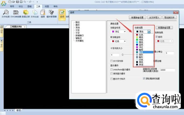Enable the Undo/Redo显示操作 checkbox
Viewport: 184px width, 115px height.
tap(111, 69)
